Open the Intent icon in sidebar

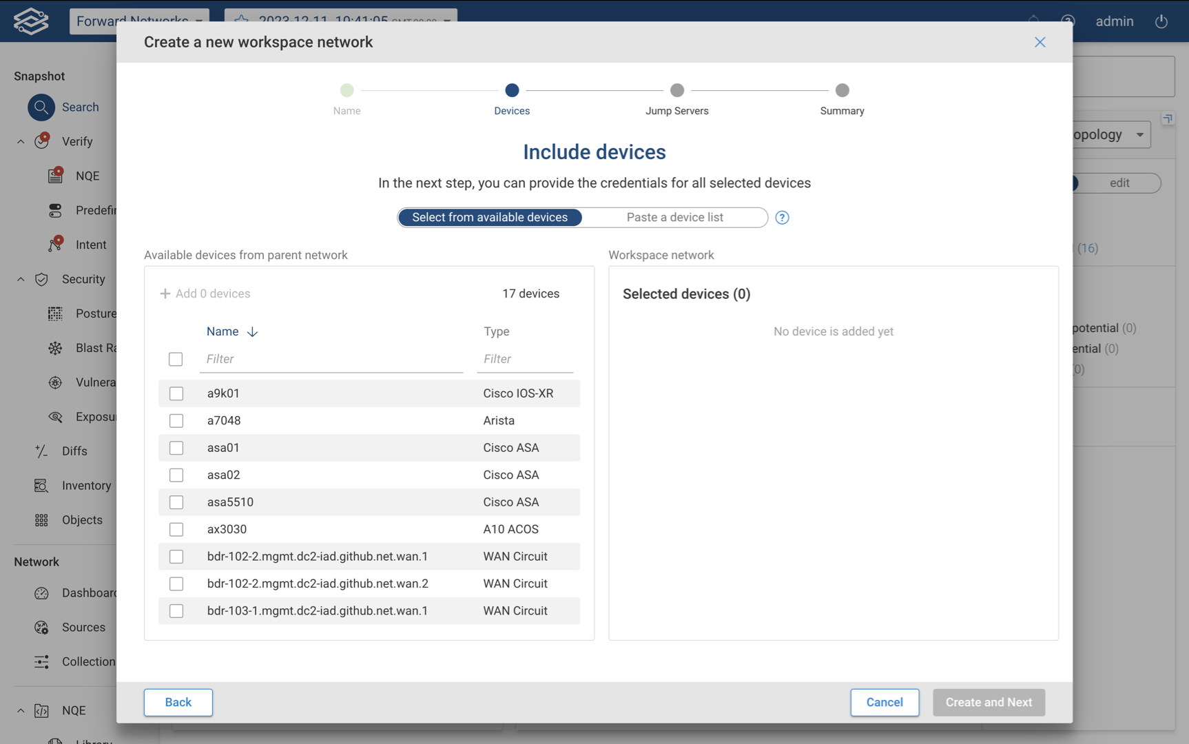click(56, 245)
